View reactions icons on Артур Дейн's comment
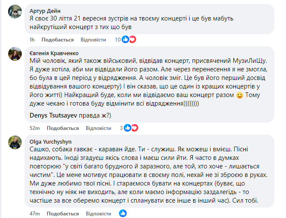The image size is (286, 218). click(x=128, y=40)
